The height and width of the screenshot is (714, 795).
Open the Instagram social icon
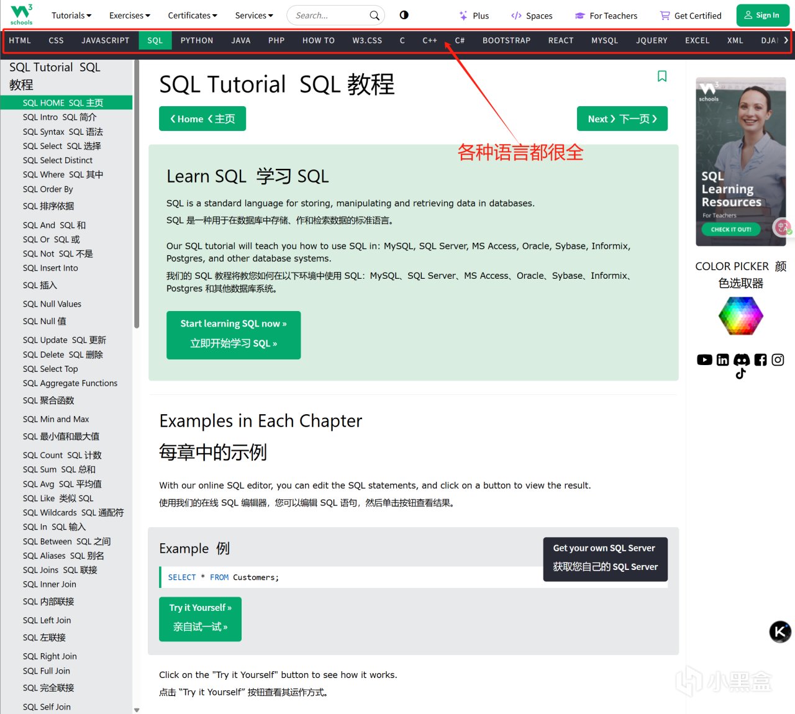(778, 359)
